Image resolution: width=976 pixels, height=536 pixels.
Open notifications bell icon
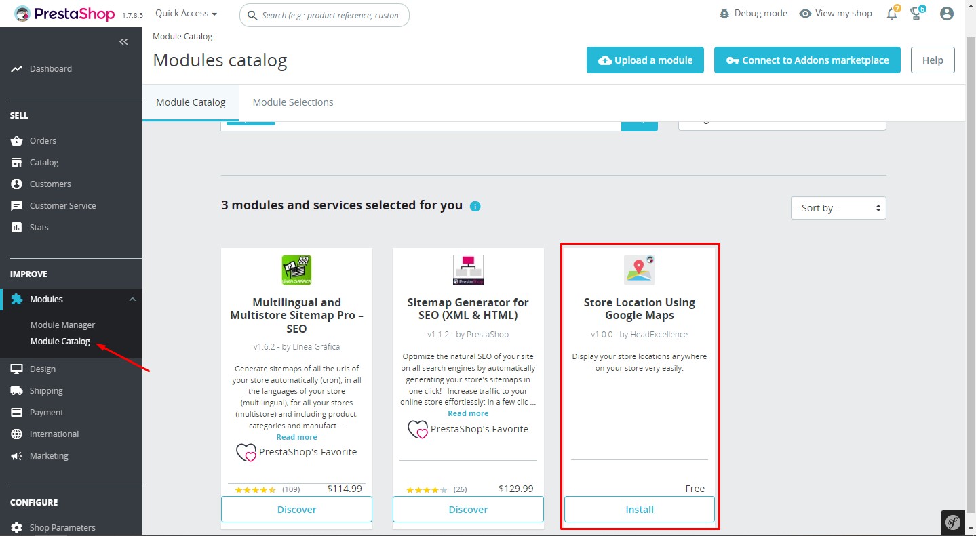tap(893, 14)
